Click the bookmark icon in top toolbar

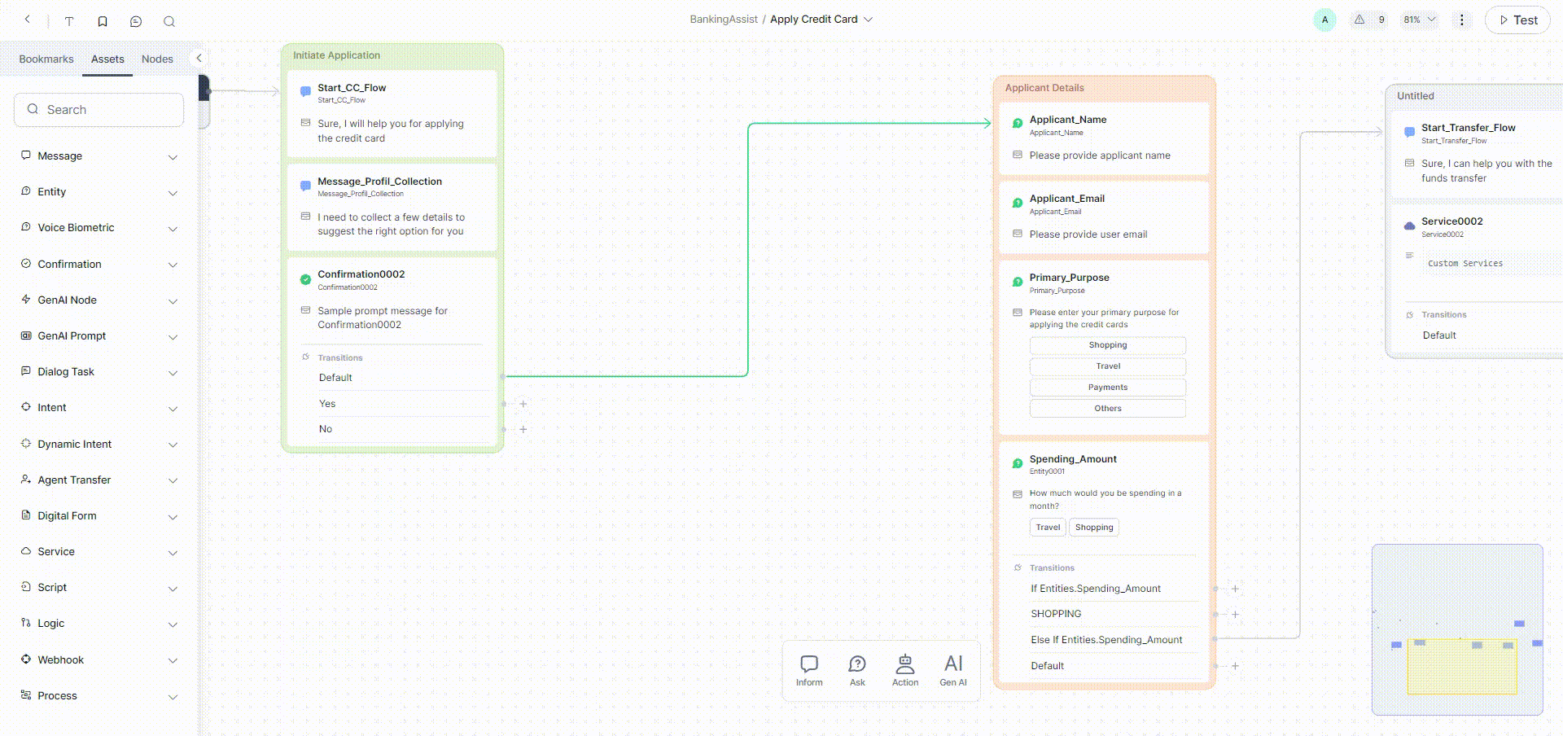click(103, 21)
